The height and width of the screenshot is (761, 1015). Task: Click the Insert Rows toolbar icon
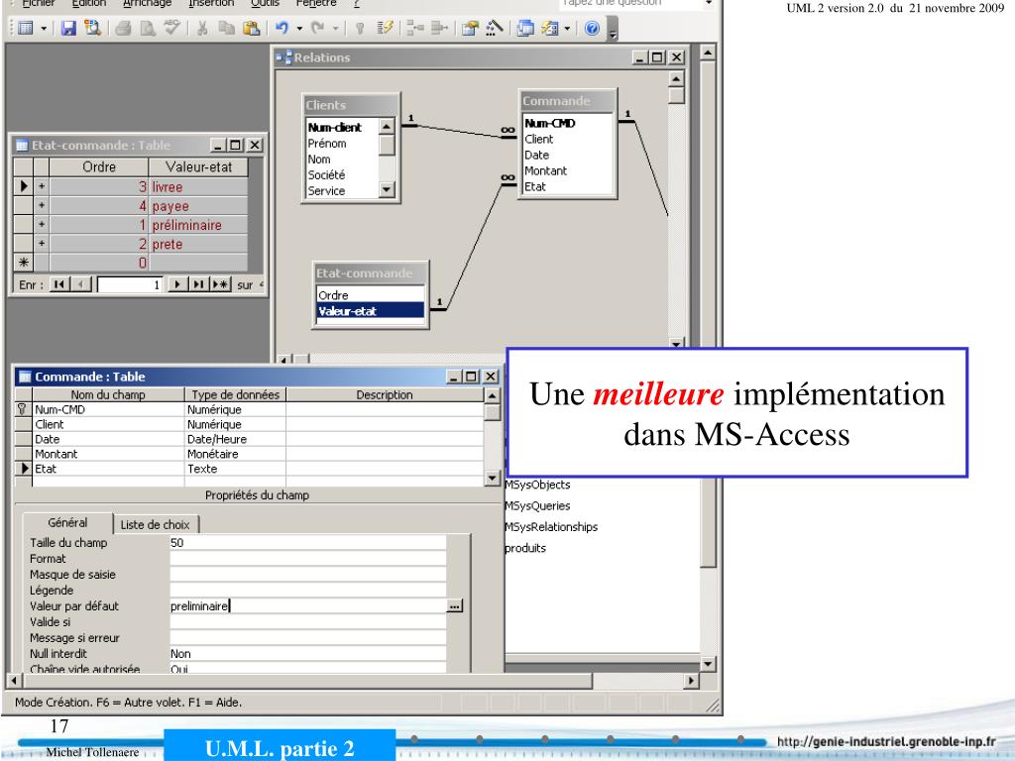pos(414,29)
